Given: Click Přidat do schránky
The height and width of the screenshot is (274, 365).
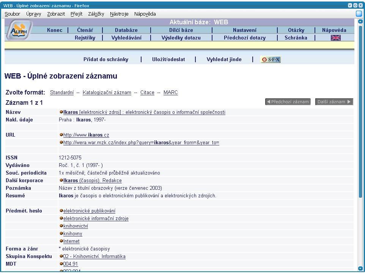Looking at the screenshot, I should click(106, 59).
